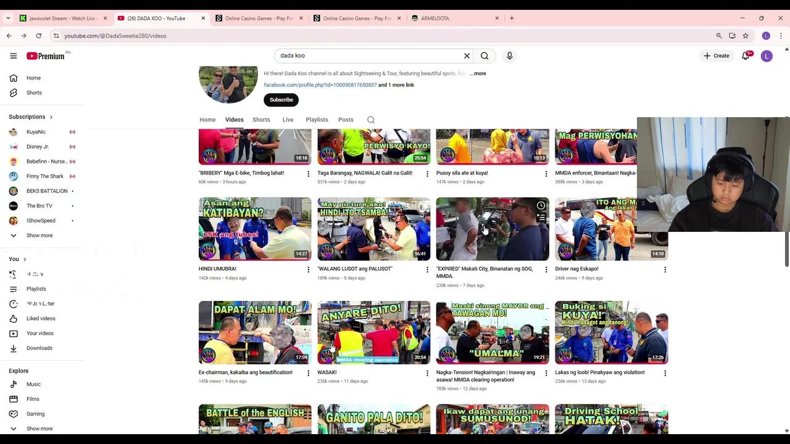
Task: Click the Home icon in the sidebar
Action: tap(13, 78)
